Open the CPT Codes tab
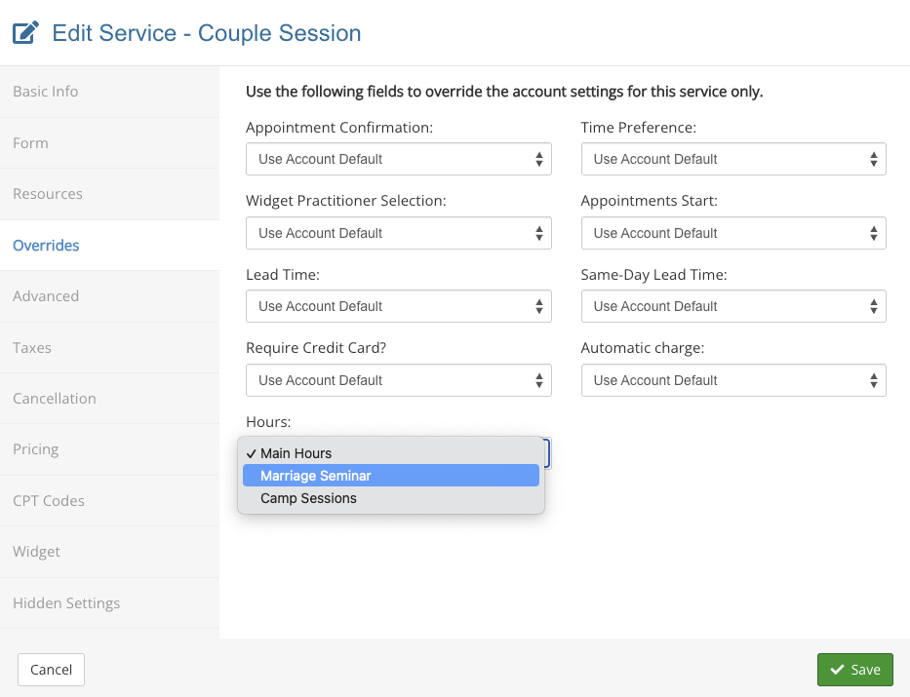 coord(49,501)
